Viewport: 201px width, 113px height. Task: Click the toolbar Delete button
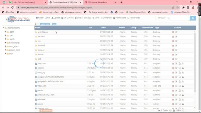(79, 18)
